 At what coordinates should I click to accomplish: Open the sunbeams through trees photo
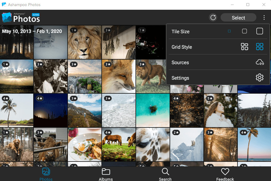tap(221, 144)
